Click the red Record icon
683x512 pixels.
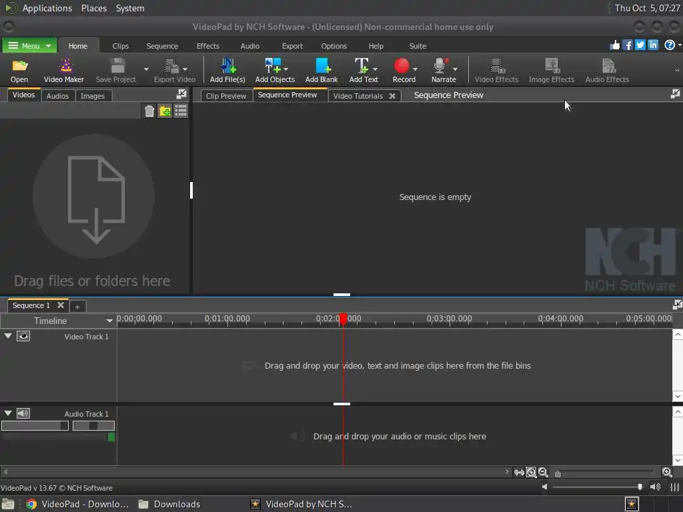pos(402,66)
